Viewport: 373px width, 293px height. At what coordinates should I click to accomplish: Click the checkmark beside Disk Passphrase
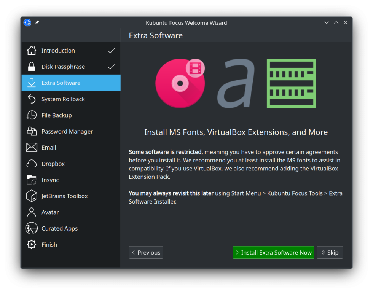(112, 67)
